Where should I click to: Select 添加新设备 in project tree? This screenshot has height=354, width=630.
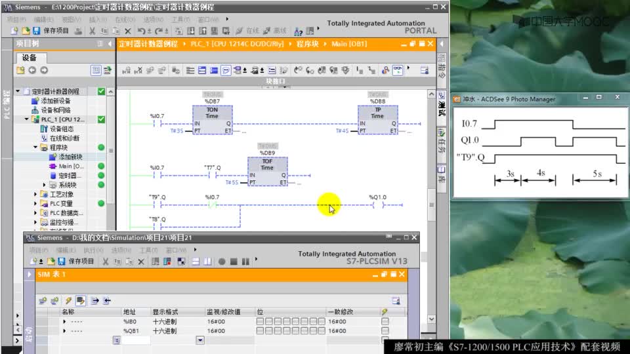(55, 101)
